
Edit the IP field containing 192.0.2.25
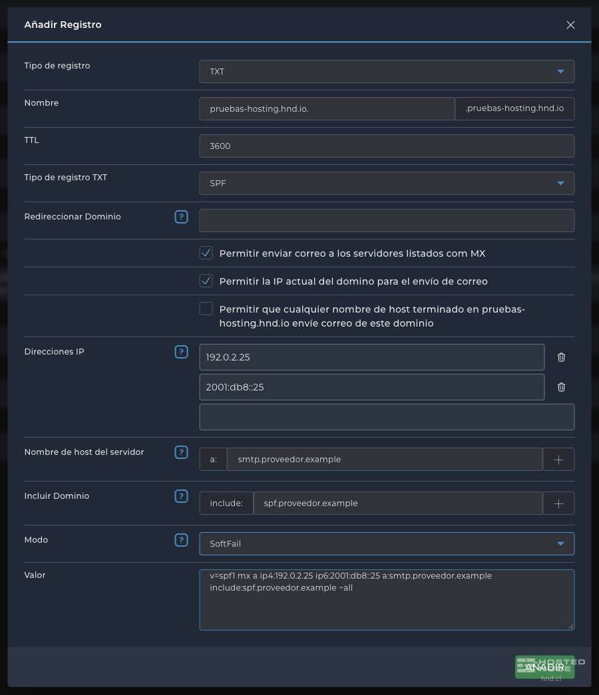pos(372,357)
